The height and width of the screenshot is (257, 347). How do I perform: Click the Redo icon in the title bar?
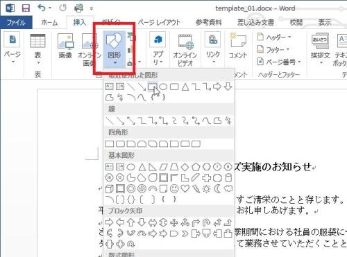62,8
